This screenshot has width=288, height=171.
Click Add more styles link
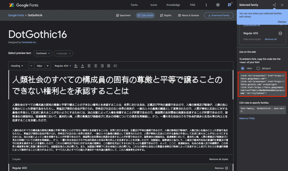click(252, 39)
